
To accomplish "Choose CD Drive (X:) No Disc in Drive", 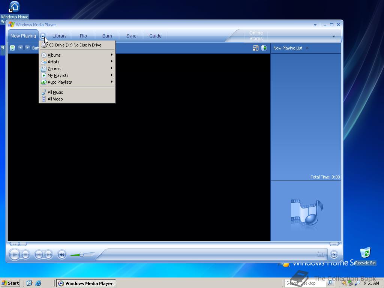I will (x=77, y=45).
